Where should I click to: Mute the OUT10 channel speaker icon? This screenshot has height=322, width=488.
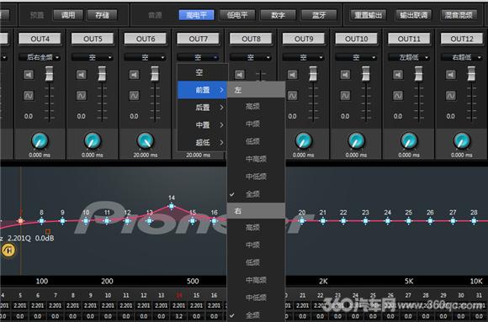(x=345, y=75)
